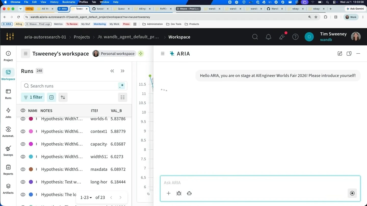Toggle visibility of capacity run
The image size is (367, 206).
coord(23,144)
